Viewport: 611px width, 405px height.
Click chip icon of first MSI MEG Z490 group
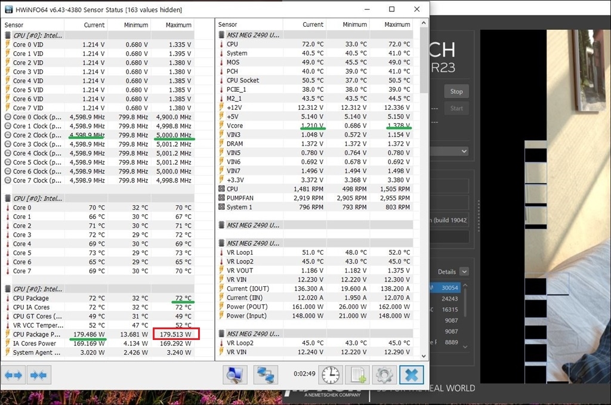[x=221, y=35]
